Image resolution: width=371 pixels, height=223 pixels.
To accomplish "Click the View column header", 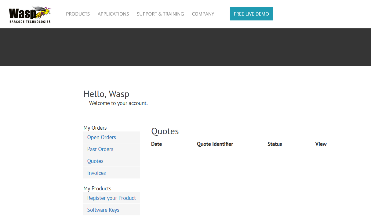I will point(321,144).
